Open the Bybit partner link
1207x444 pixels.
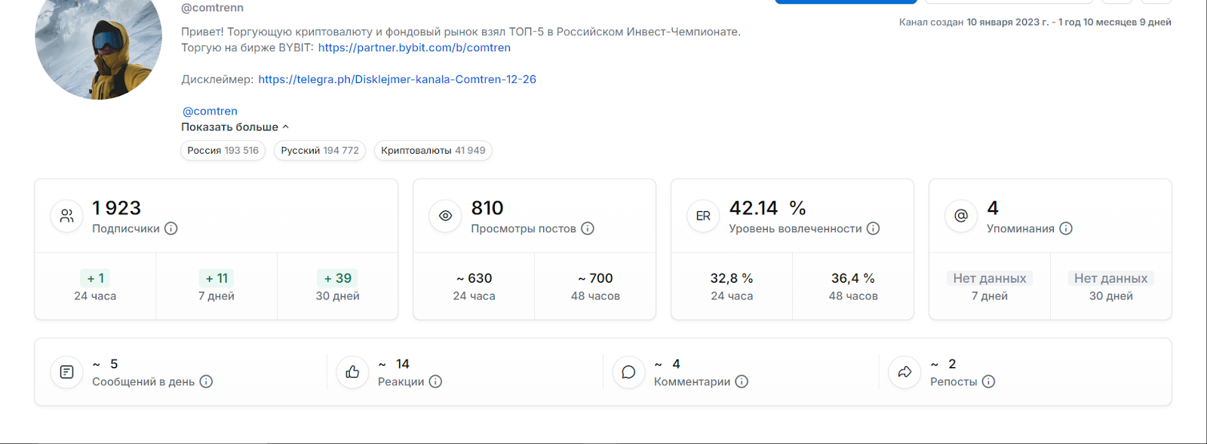(x=414, y=47)
